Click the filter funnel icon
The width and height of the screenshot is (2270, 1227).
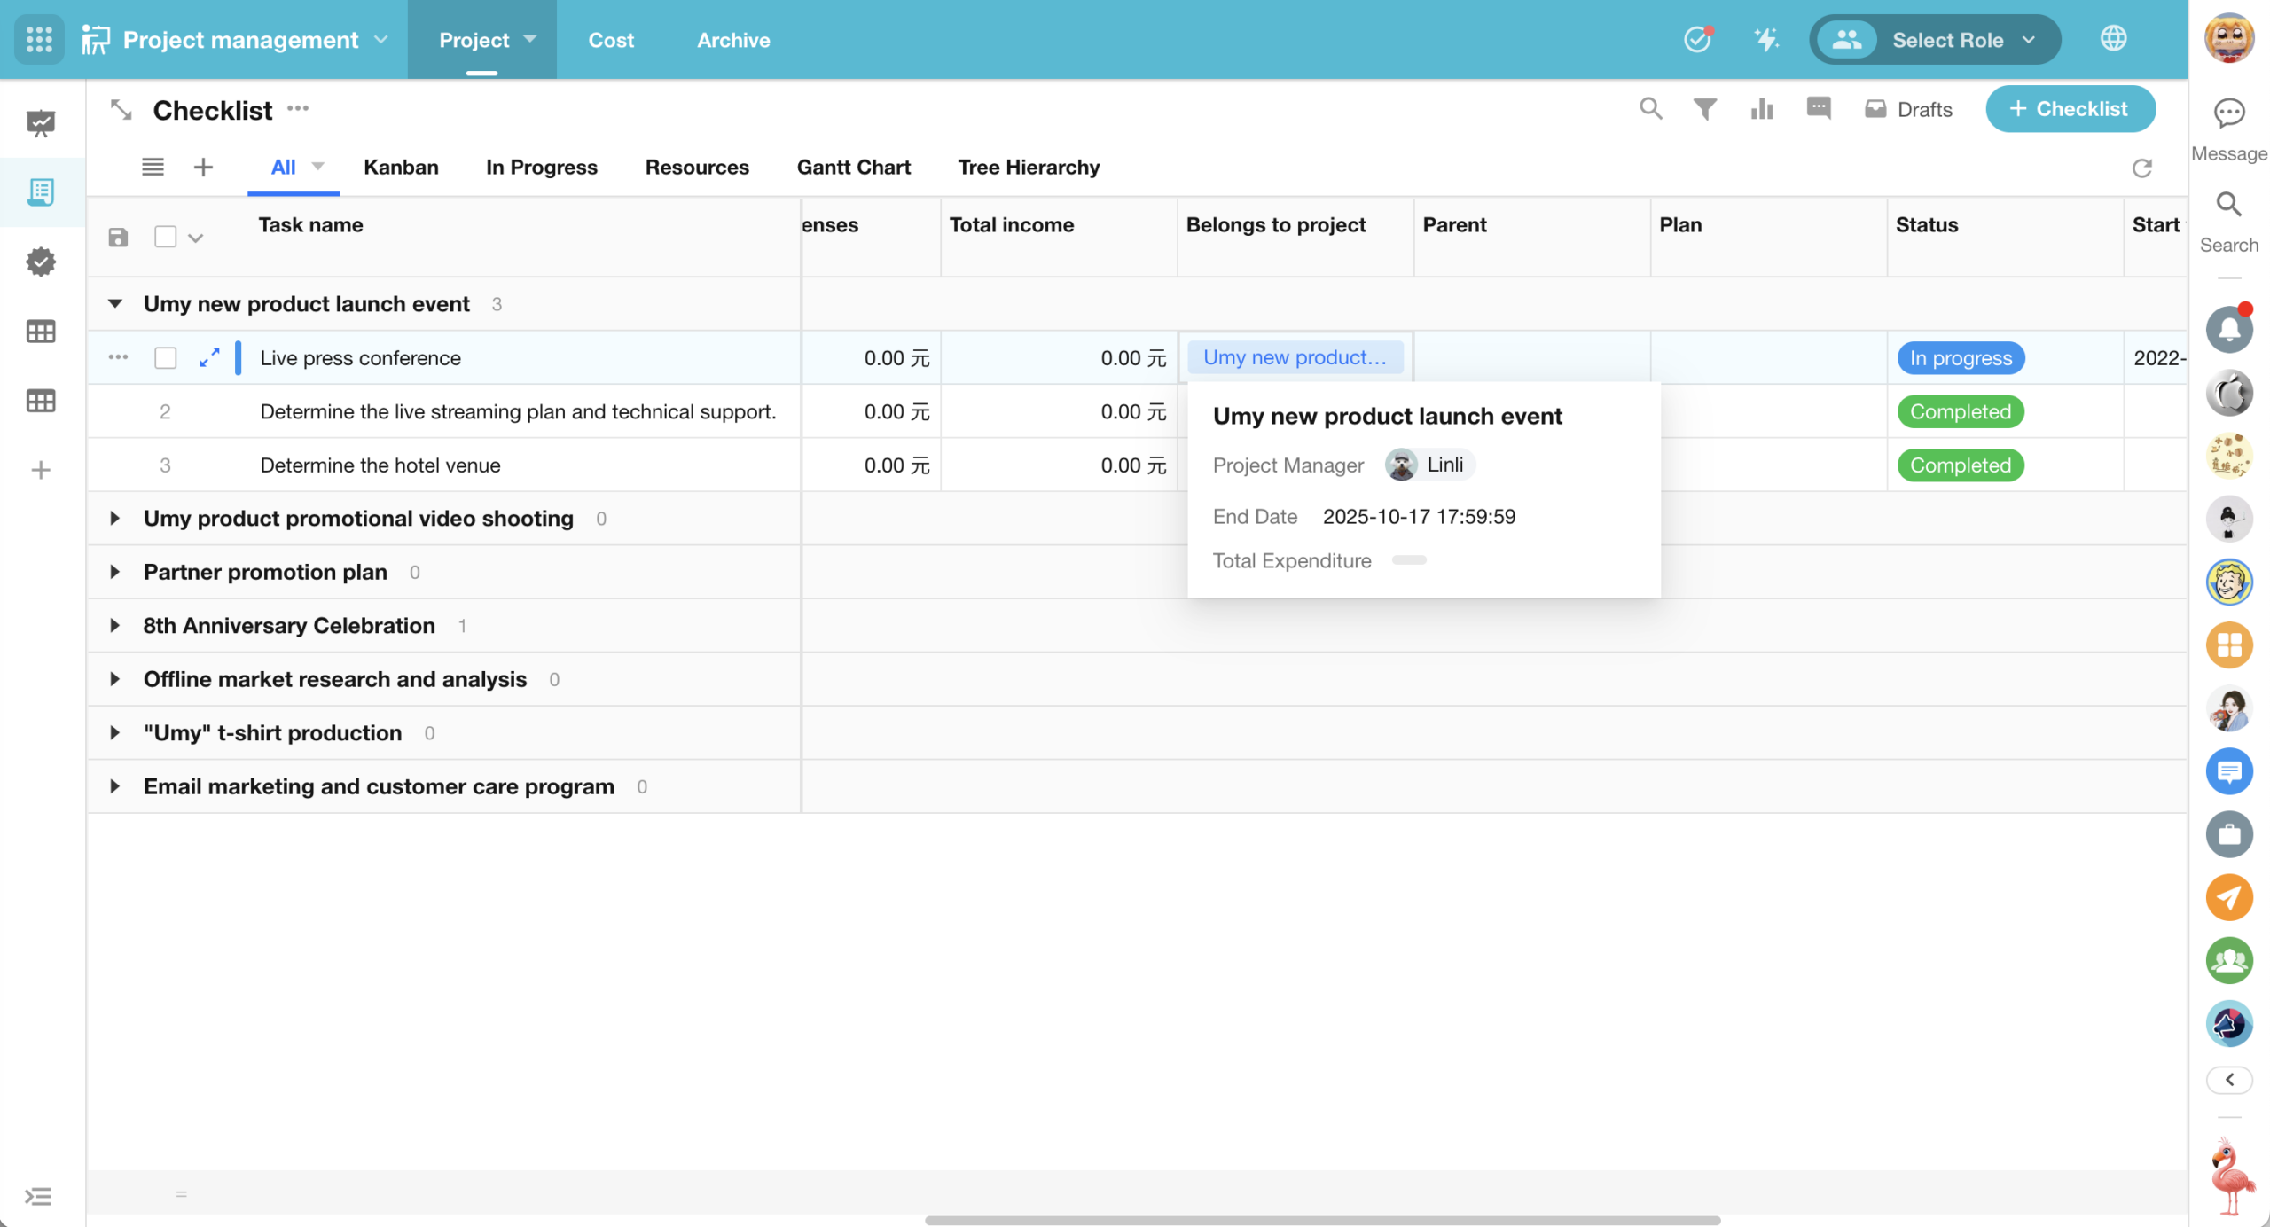1704,109
